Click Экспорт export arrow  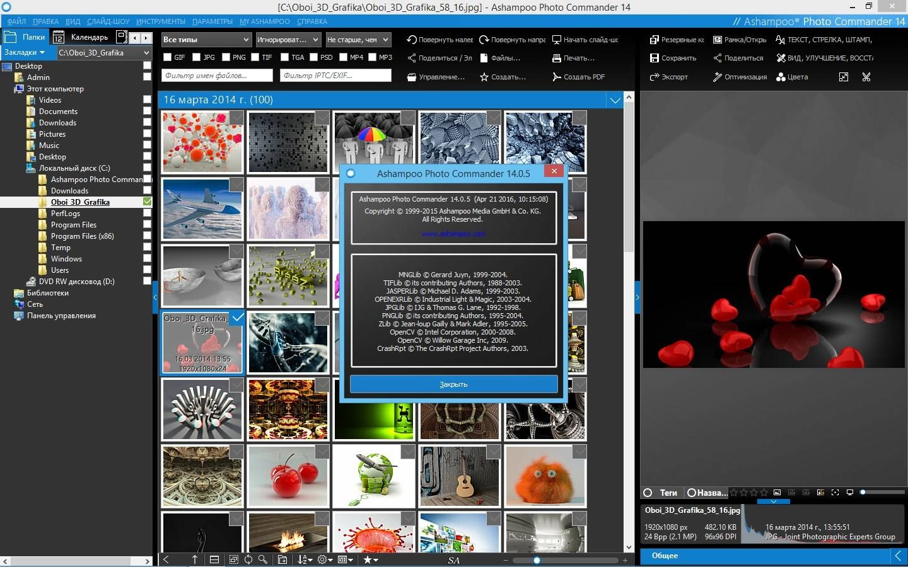[x=669, y=77]
